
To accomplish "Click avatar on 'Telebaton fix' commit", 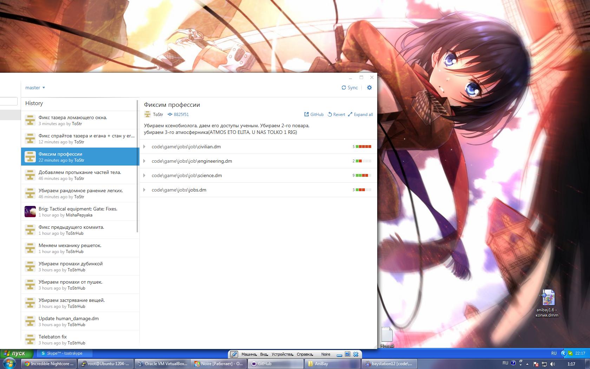I will point(30,339).
